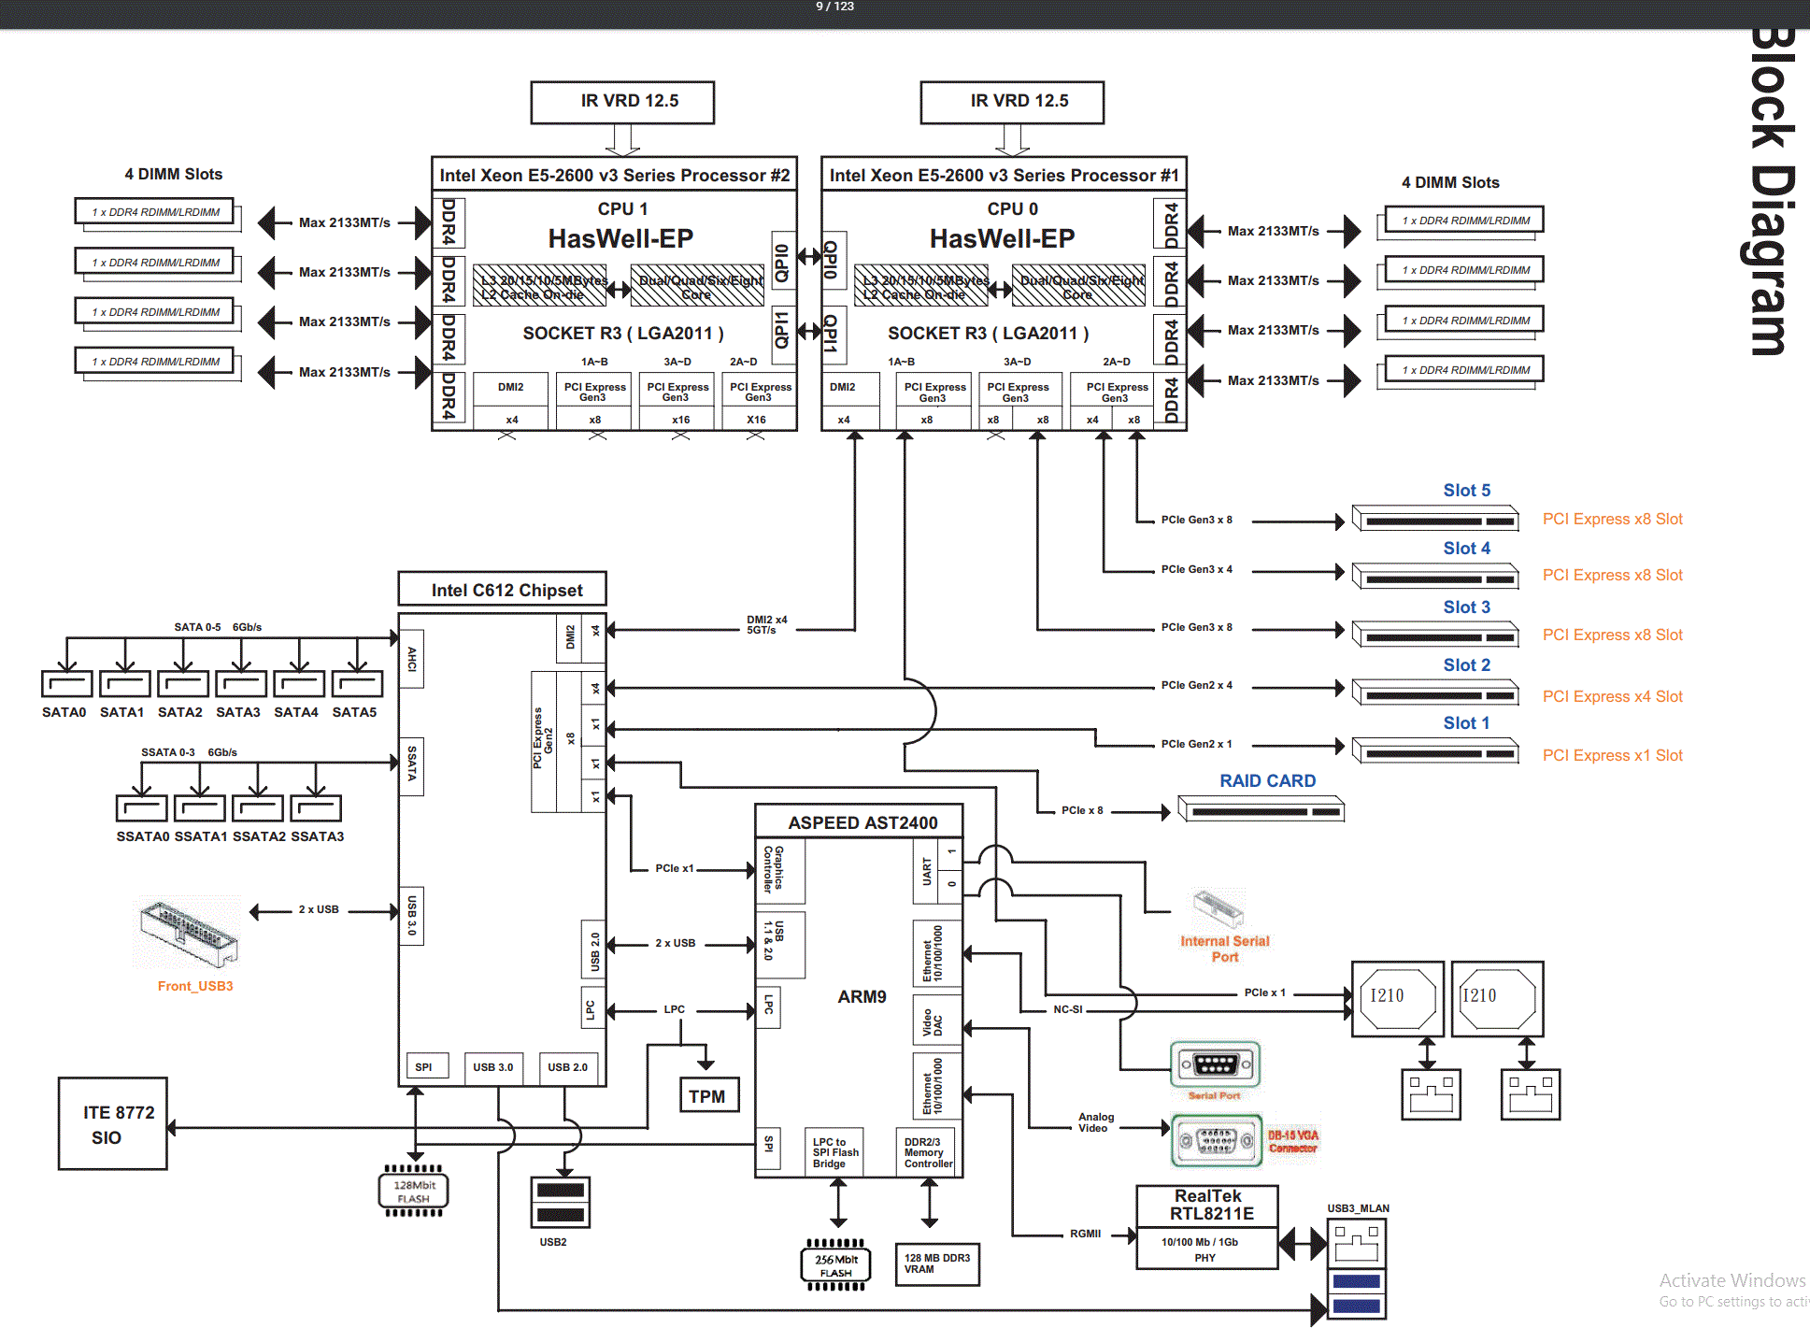This screenshot has width=1810, height=1342.
Task: Click the SATA5 connector icon
Action: (358, 684)
